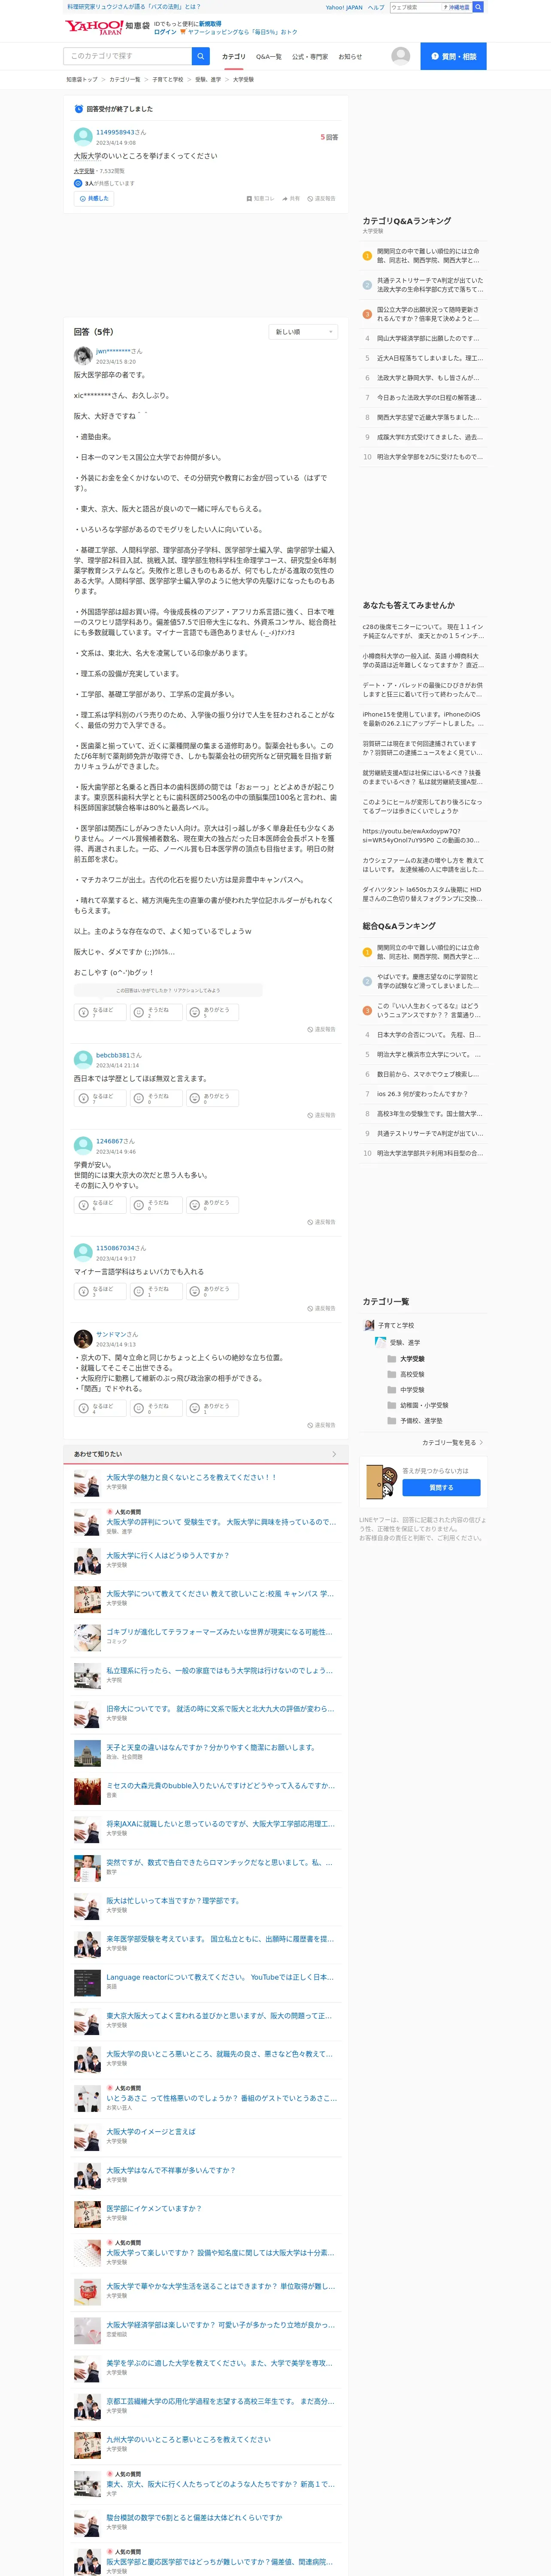Open 大学受験 tag under question title
551x2576 pixels.
(84, 171)
